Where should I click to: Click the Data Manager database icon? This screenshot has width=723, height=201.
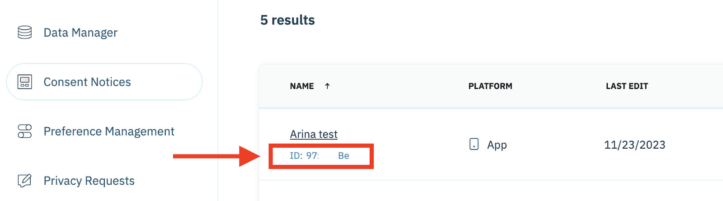24,33
